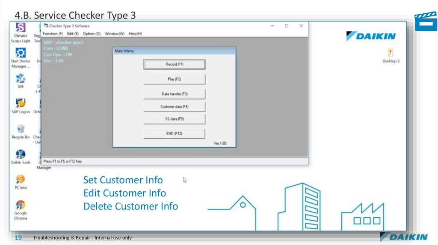Launch SAP Logon shortcut
The width and height of the screenshot is (438, 245).
tap(21, 106)
